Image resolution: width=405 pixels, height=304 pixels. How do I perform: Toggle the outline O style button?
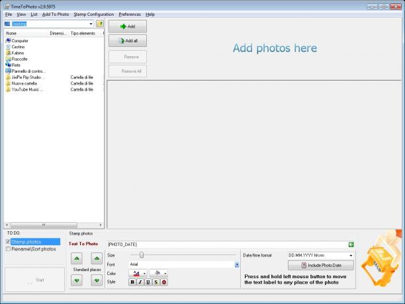coord(164,282)
